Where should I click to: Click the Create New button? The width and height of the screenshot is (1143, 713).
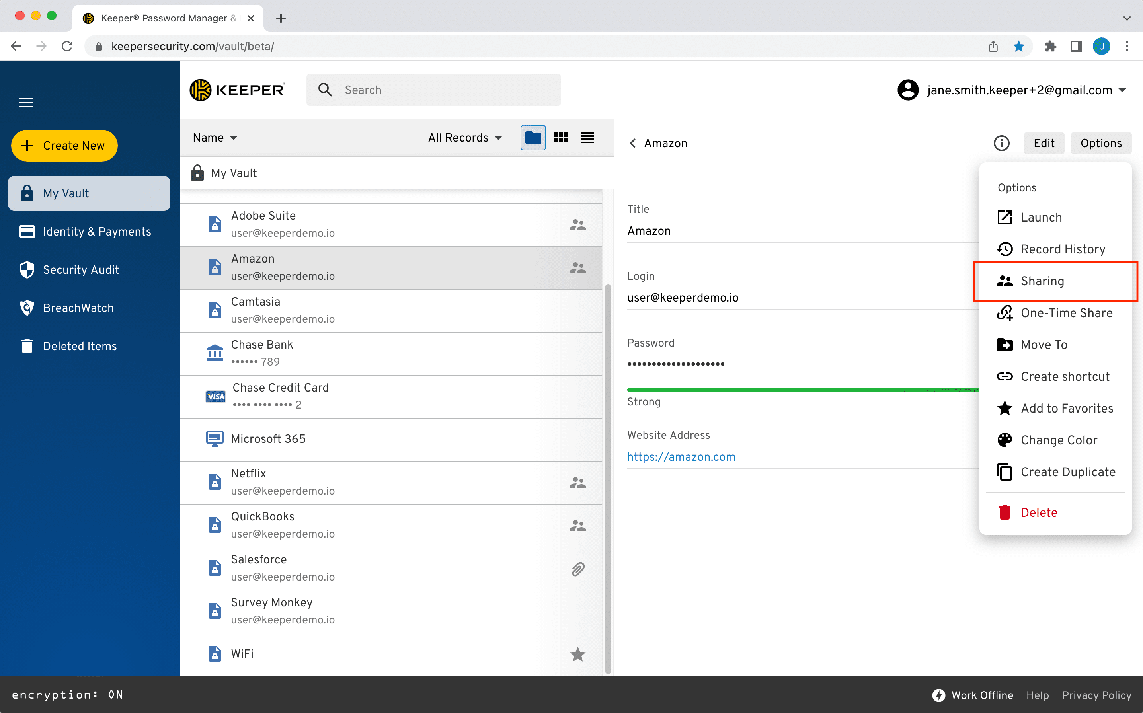click(x=64, y=145)
